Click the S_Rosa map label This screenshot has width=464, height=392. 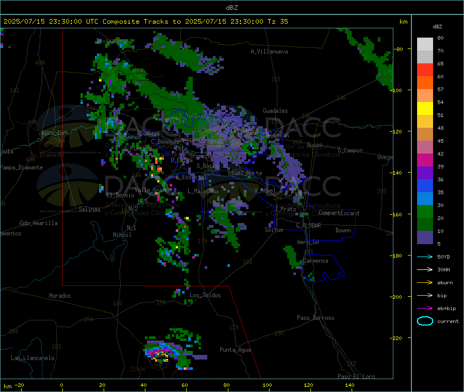(207, 166)
